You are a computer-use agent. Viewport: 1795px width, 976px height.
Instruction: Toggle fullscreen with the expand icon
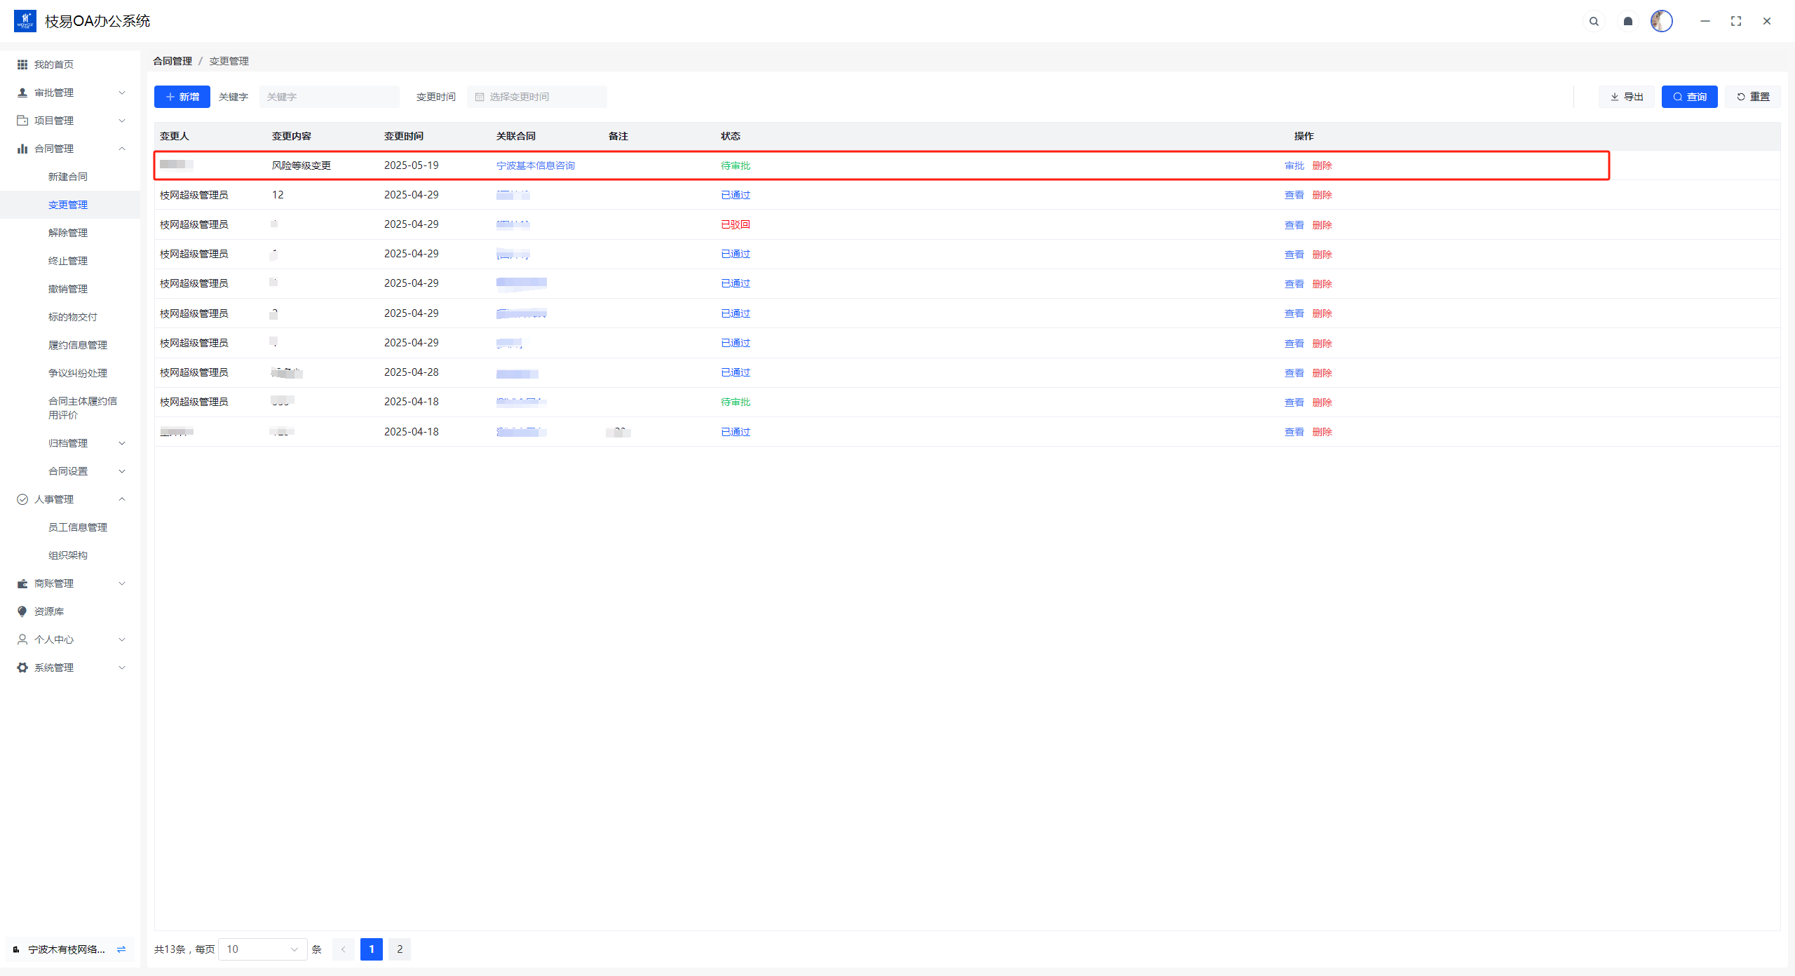coord(1736,21)
